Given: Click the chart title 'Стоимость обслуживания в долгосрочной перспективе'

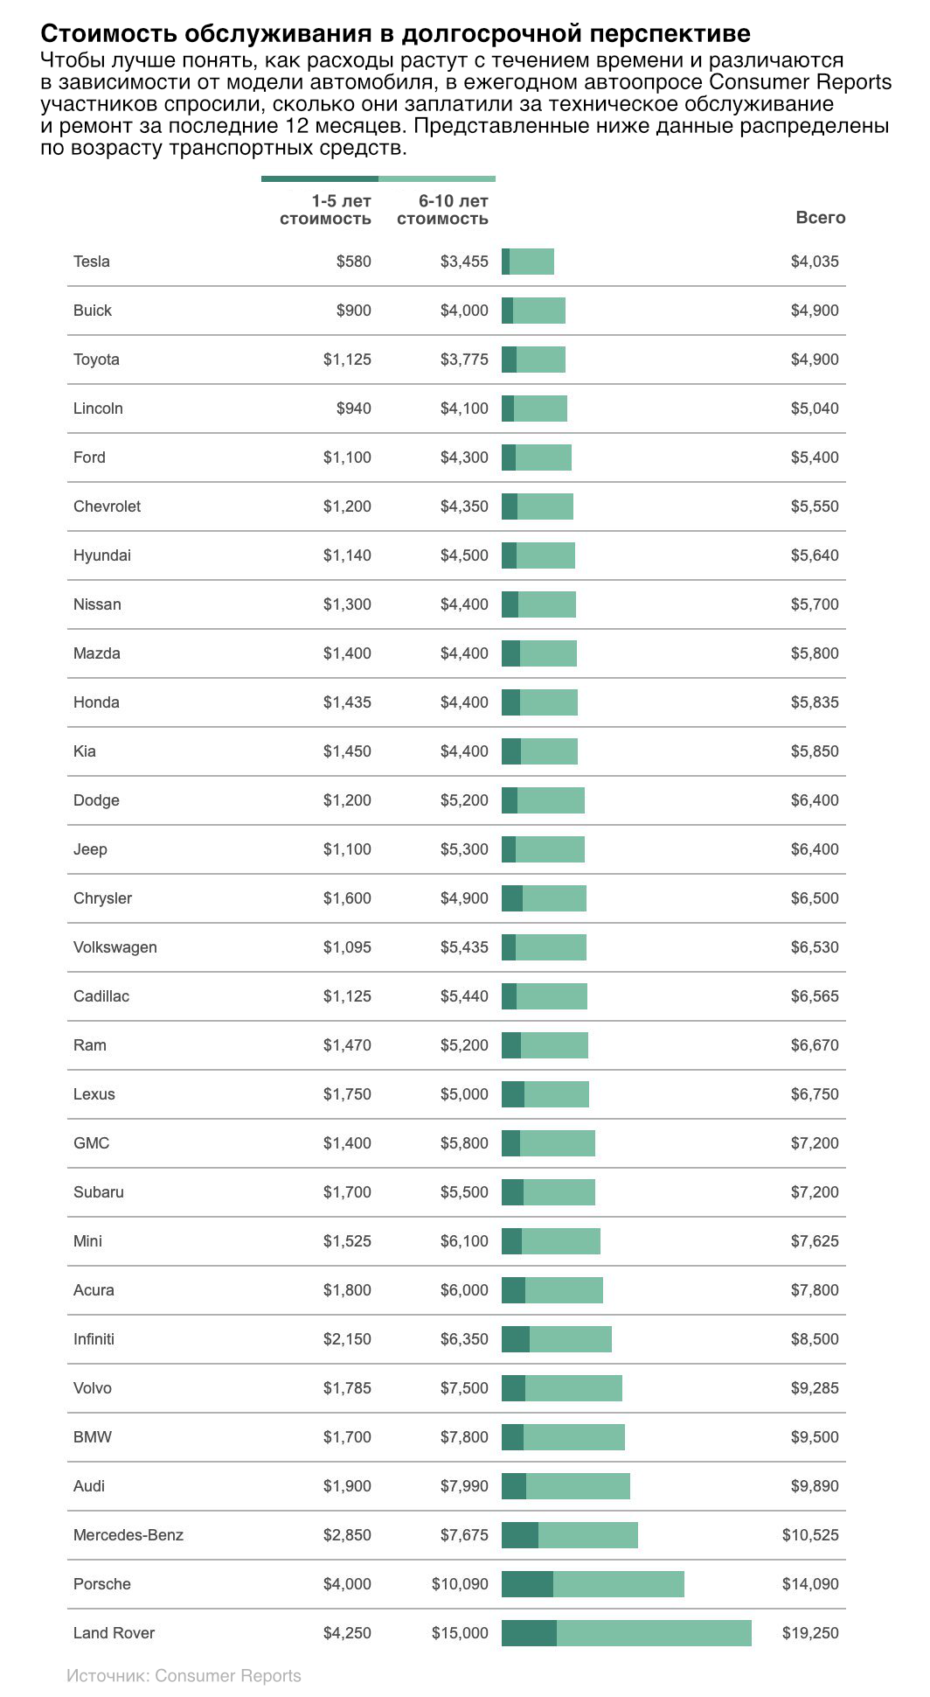Looking at the screenshot, I should coord(395,33).
